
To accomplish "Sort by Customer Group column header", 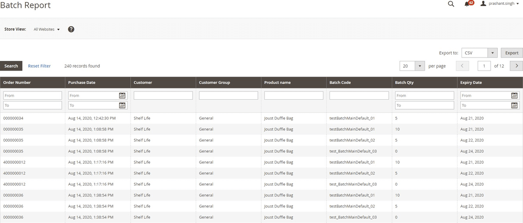I will (x=229, y=82).
